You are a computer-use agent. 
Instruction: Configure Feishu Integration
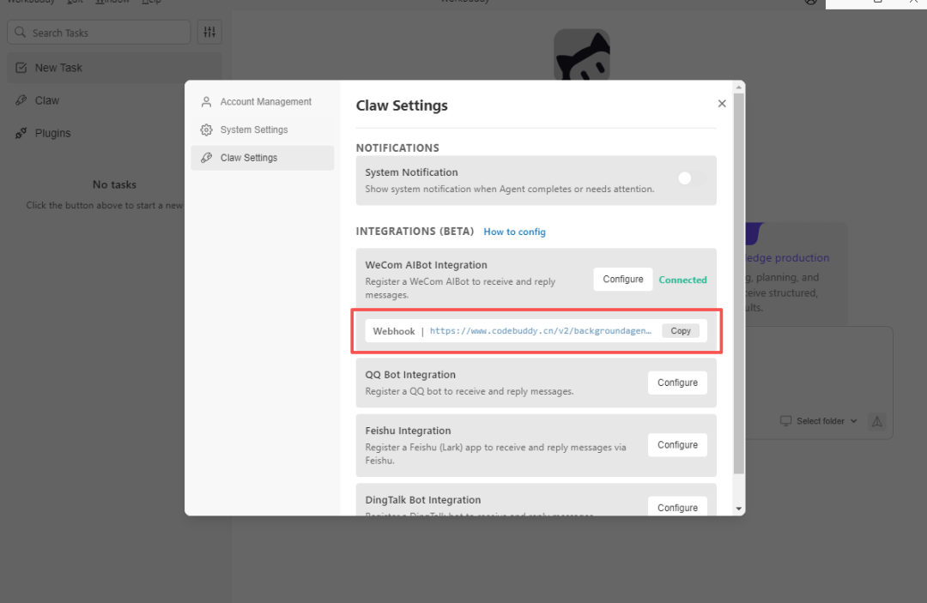coord(677,444)
